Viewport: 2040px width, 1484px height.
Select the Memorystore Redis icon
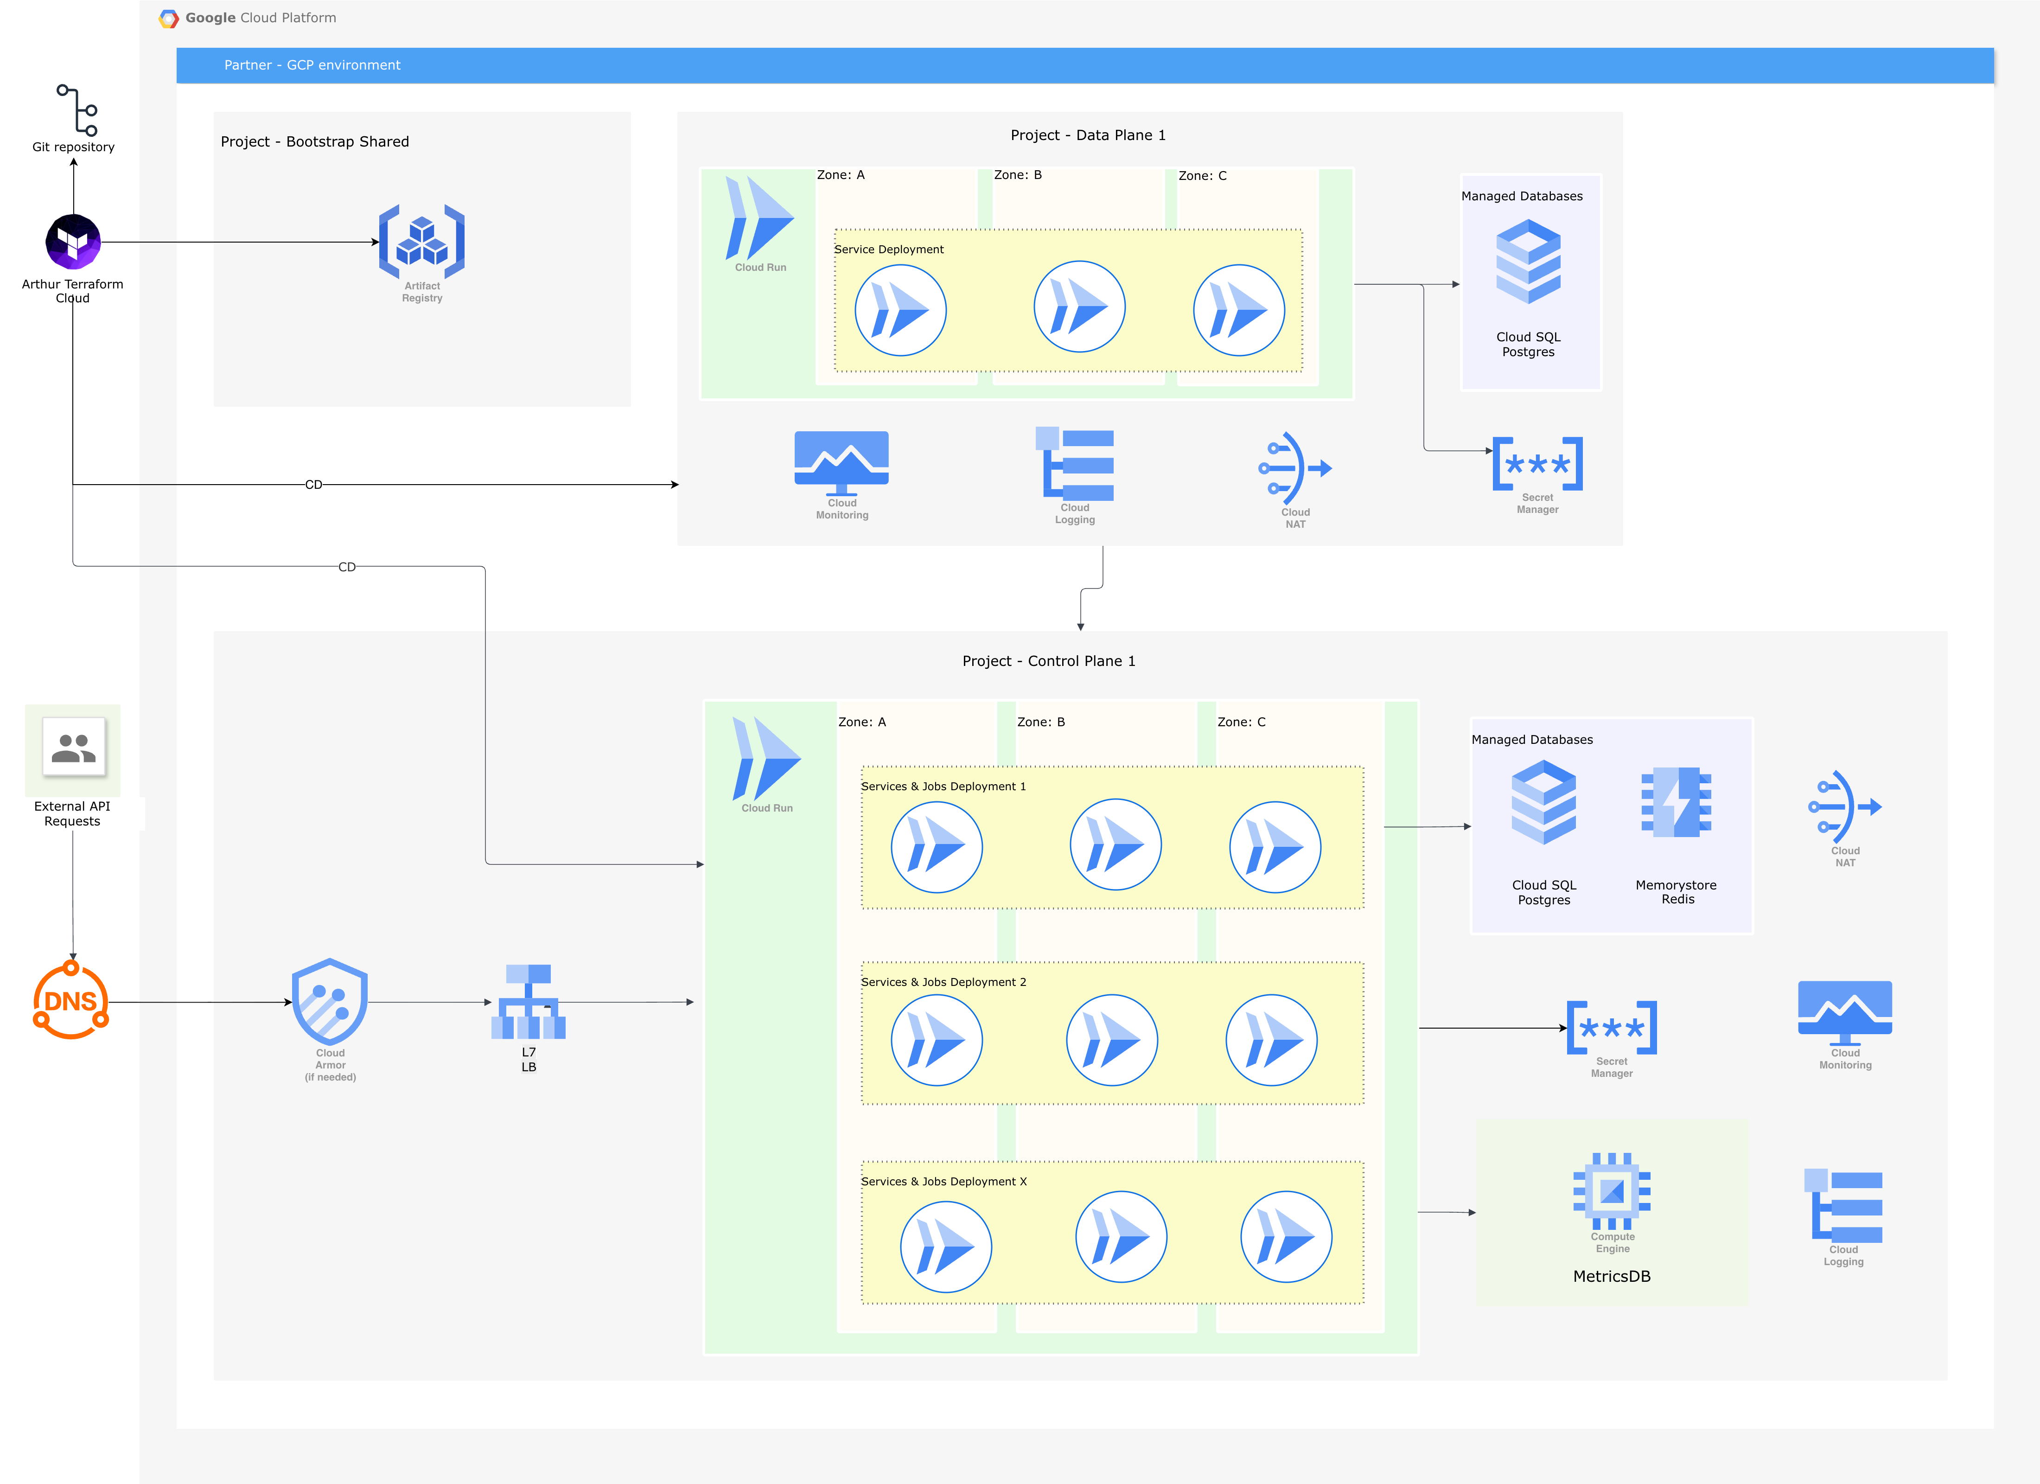[x=1676, y=803]
